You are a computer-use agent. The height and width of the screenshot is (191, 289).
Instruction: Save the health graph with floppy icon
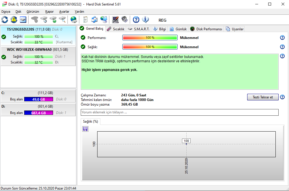pos(85,129)
